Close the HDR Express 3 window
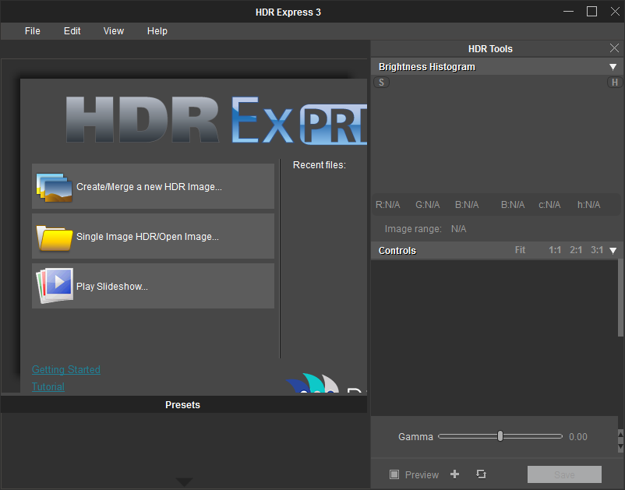Screen dimensions: 625x490 (615, 12)
